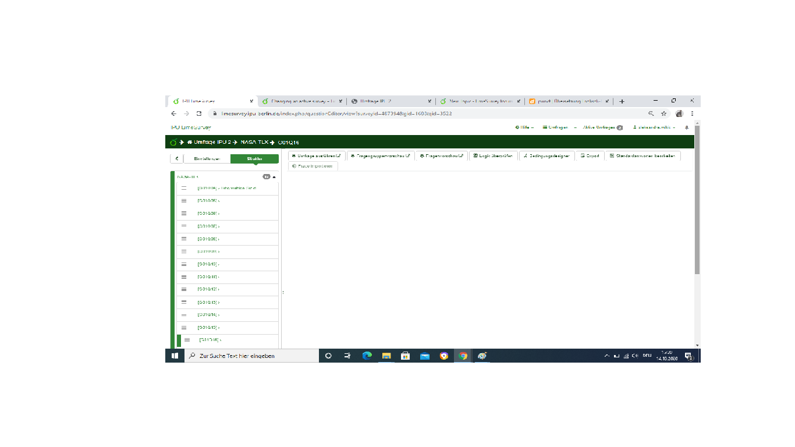Collapse the NASA-TLX question group caret
The height and width of the screenshot is (447, 795).
tap(274, 177)
